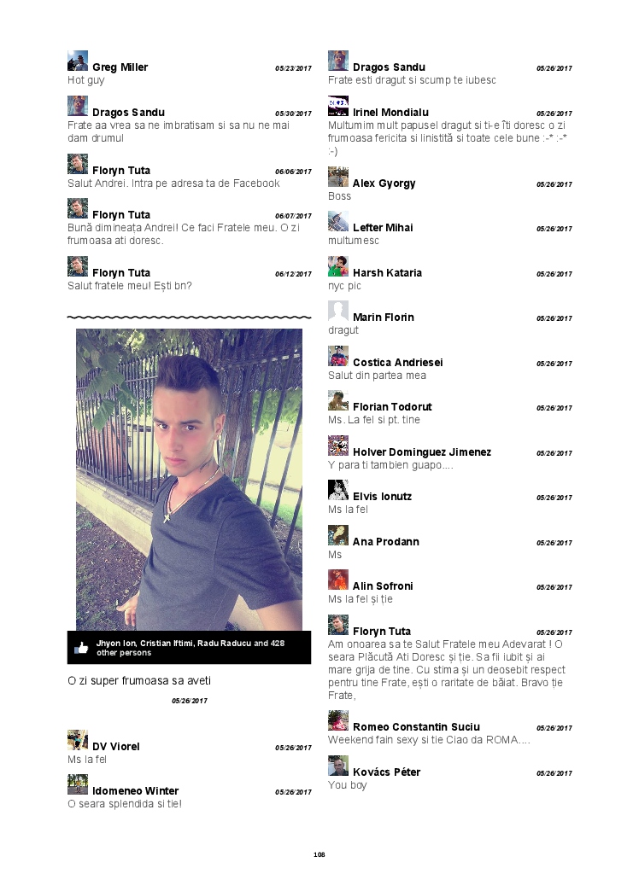Viewport: 639px width, 874px height.
Task: Click page number 108 at the bottom
Action: [319, 854]
